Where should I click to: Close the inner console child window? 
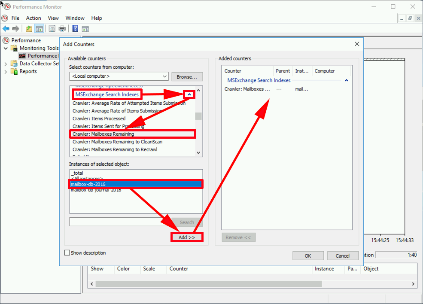coord(418,18)
